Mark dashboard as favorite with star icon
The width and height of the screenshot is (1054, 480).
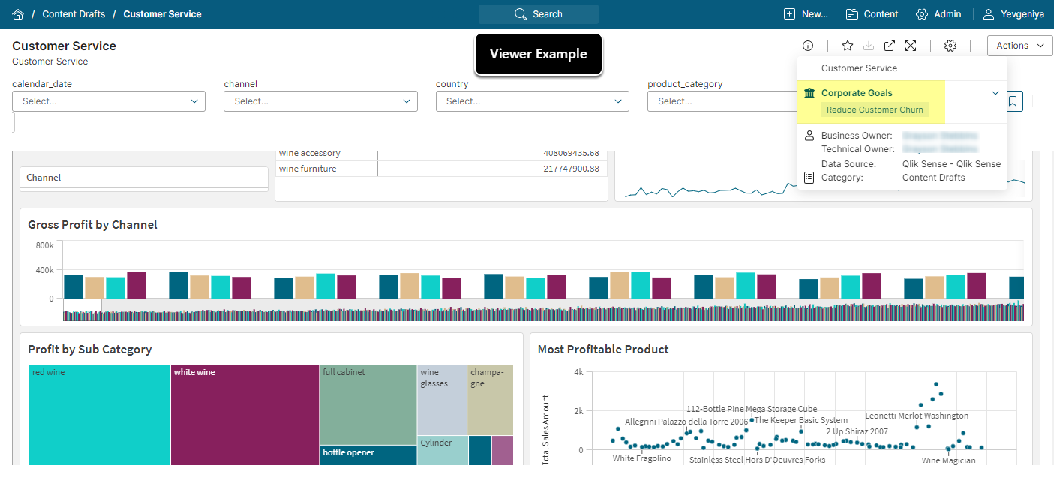848,46
